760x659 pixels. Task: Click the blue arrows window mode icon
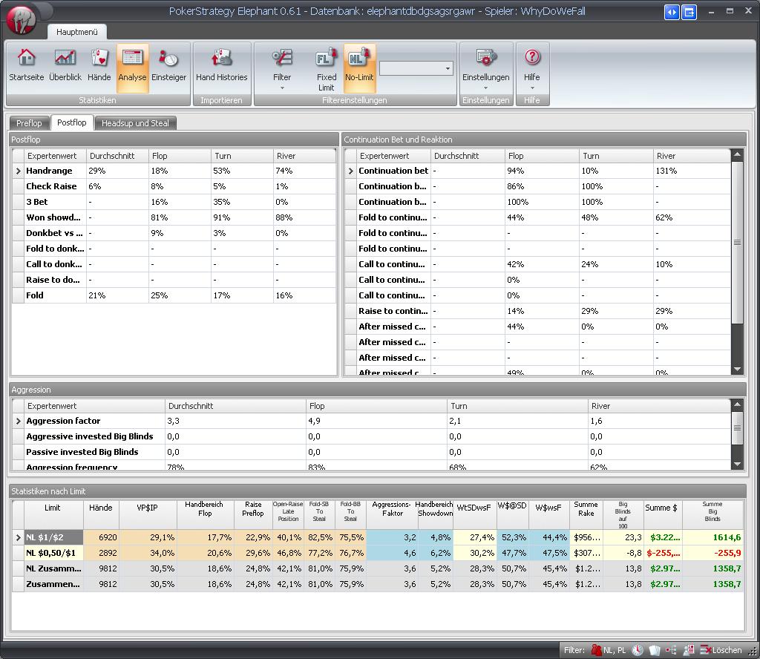point(671,12)
